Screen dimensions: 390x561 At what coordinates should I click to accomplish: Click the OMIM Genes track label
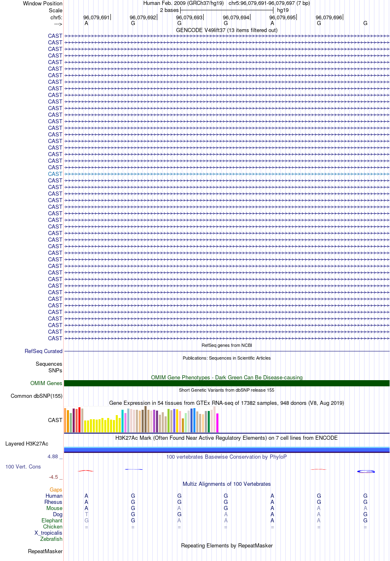46,383
